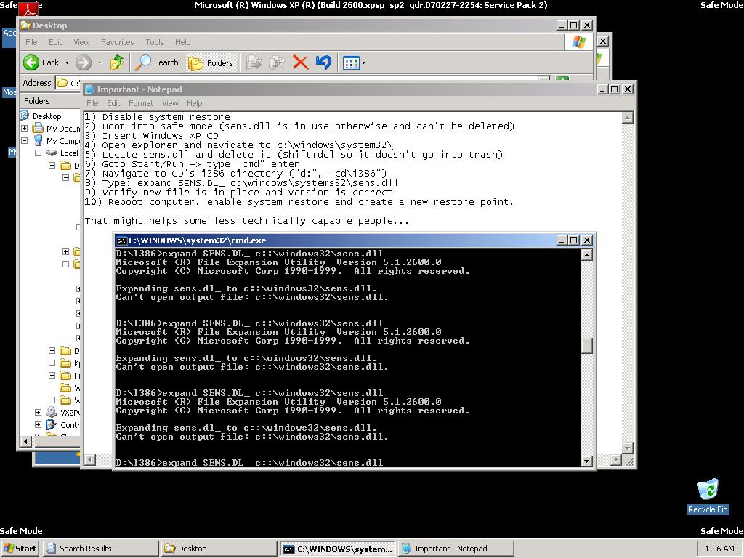This screenshot has height=558, width=744.
Task: Click the green Back arrow in Explorer
Action: point(31,62)
